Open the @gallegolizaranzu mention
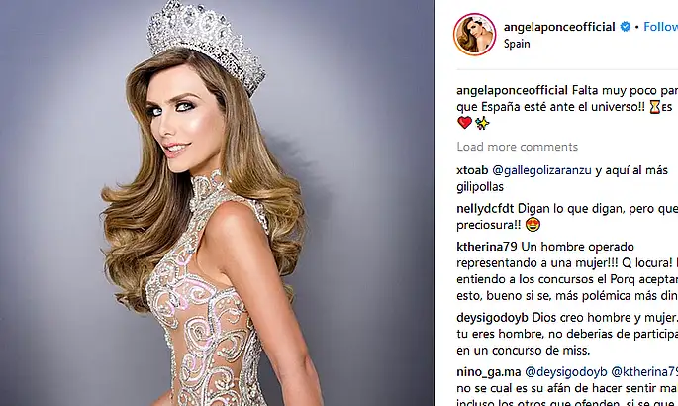678x406 pixels. point(541,170)
